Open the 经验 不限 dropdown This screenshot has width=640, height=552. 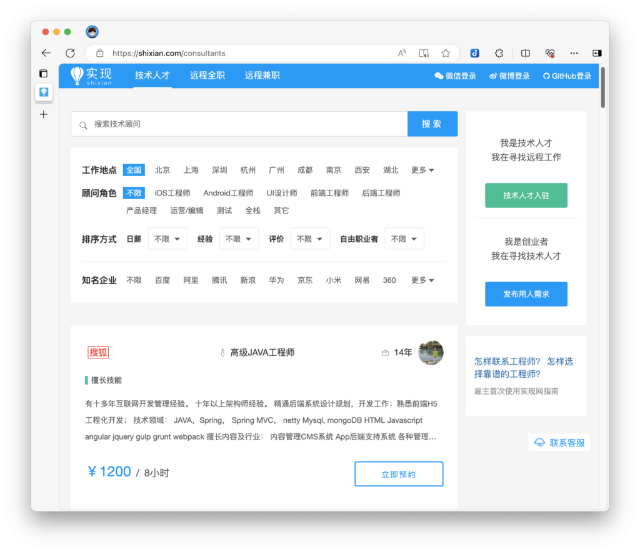[x=238, y=239]
